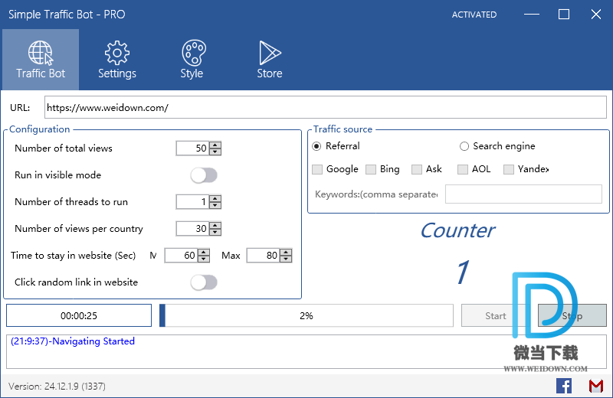Check the Bing checkbox
This screenshot has height=398, width=613.
click(371, 169)
